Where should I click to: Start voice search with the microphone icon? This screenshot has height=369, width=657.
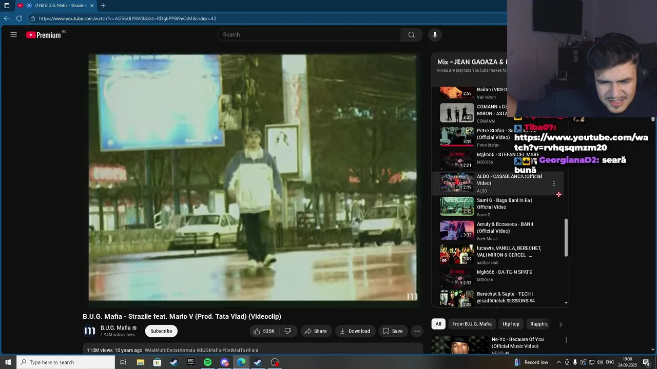435,35
